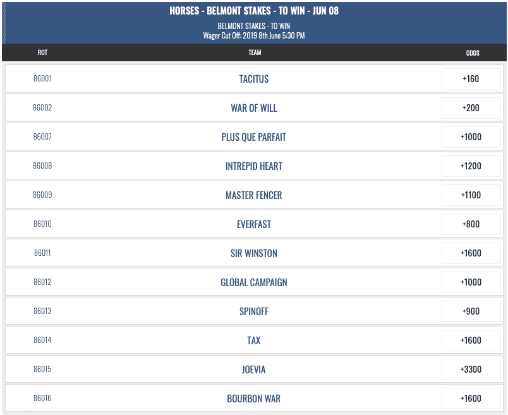Click the +3300 Joevia odds box

(x=471, y=370)
